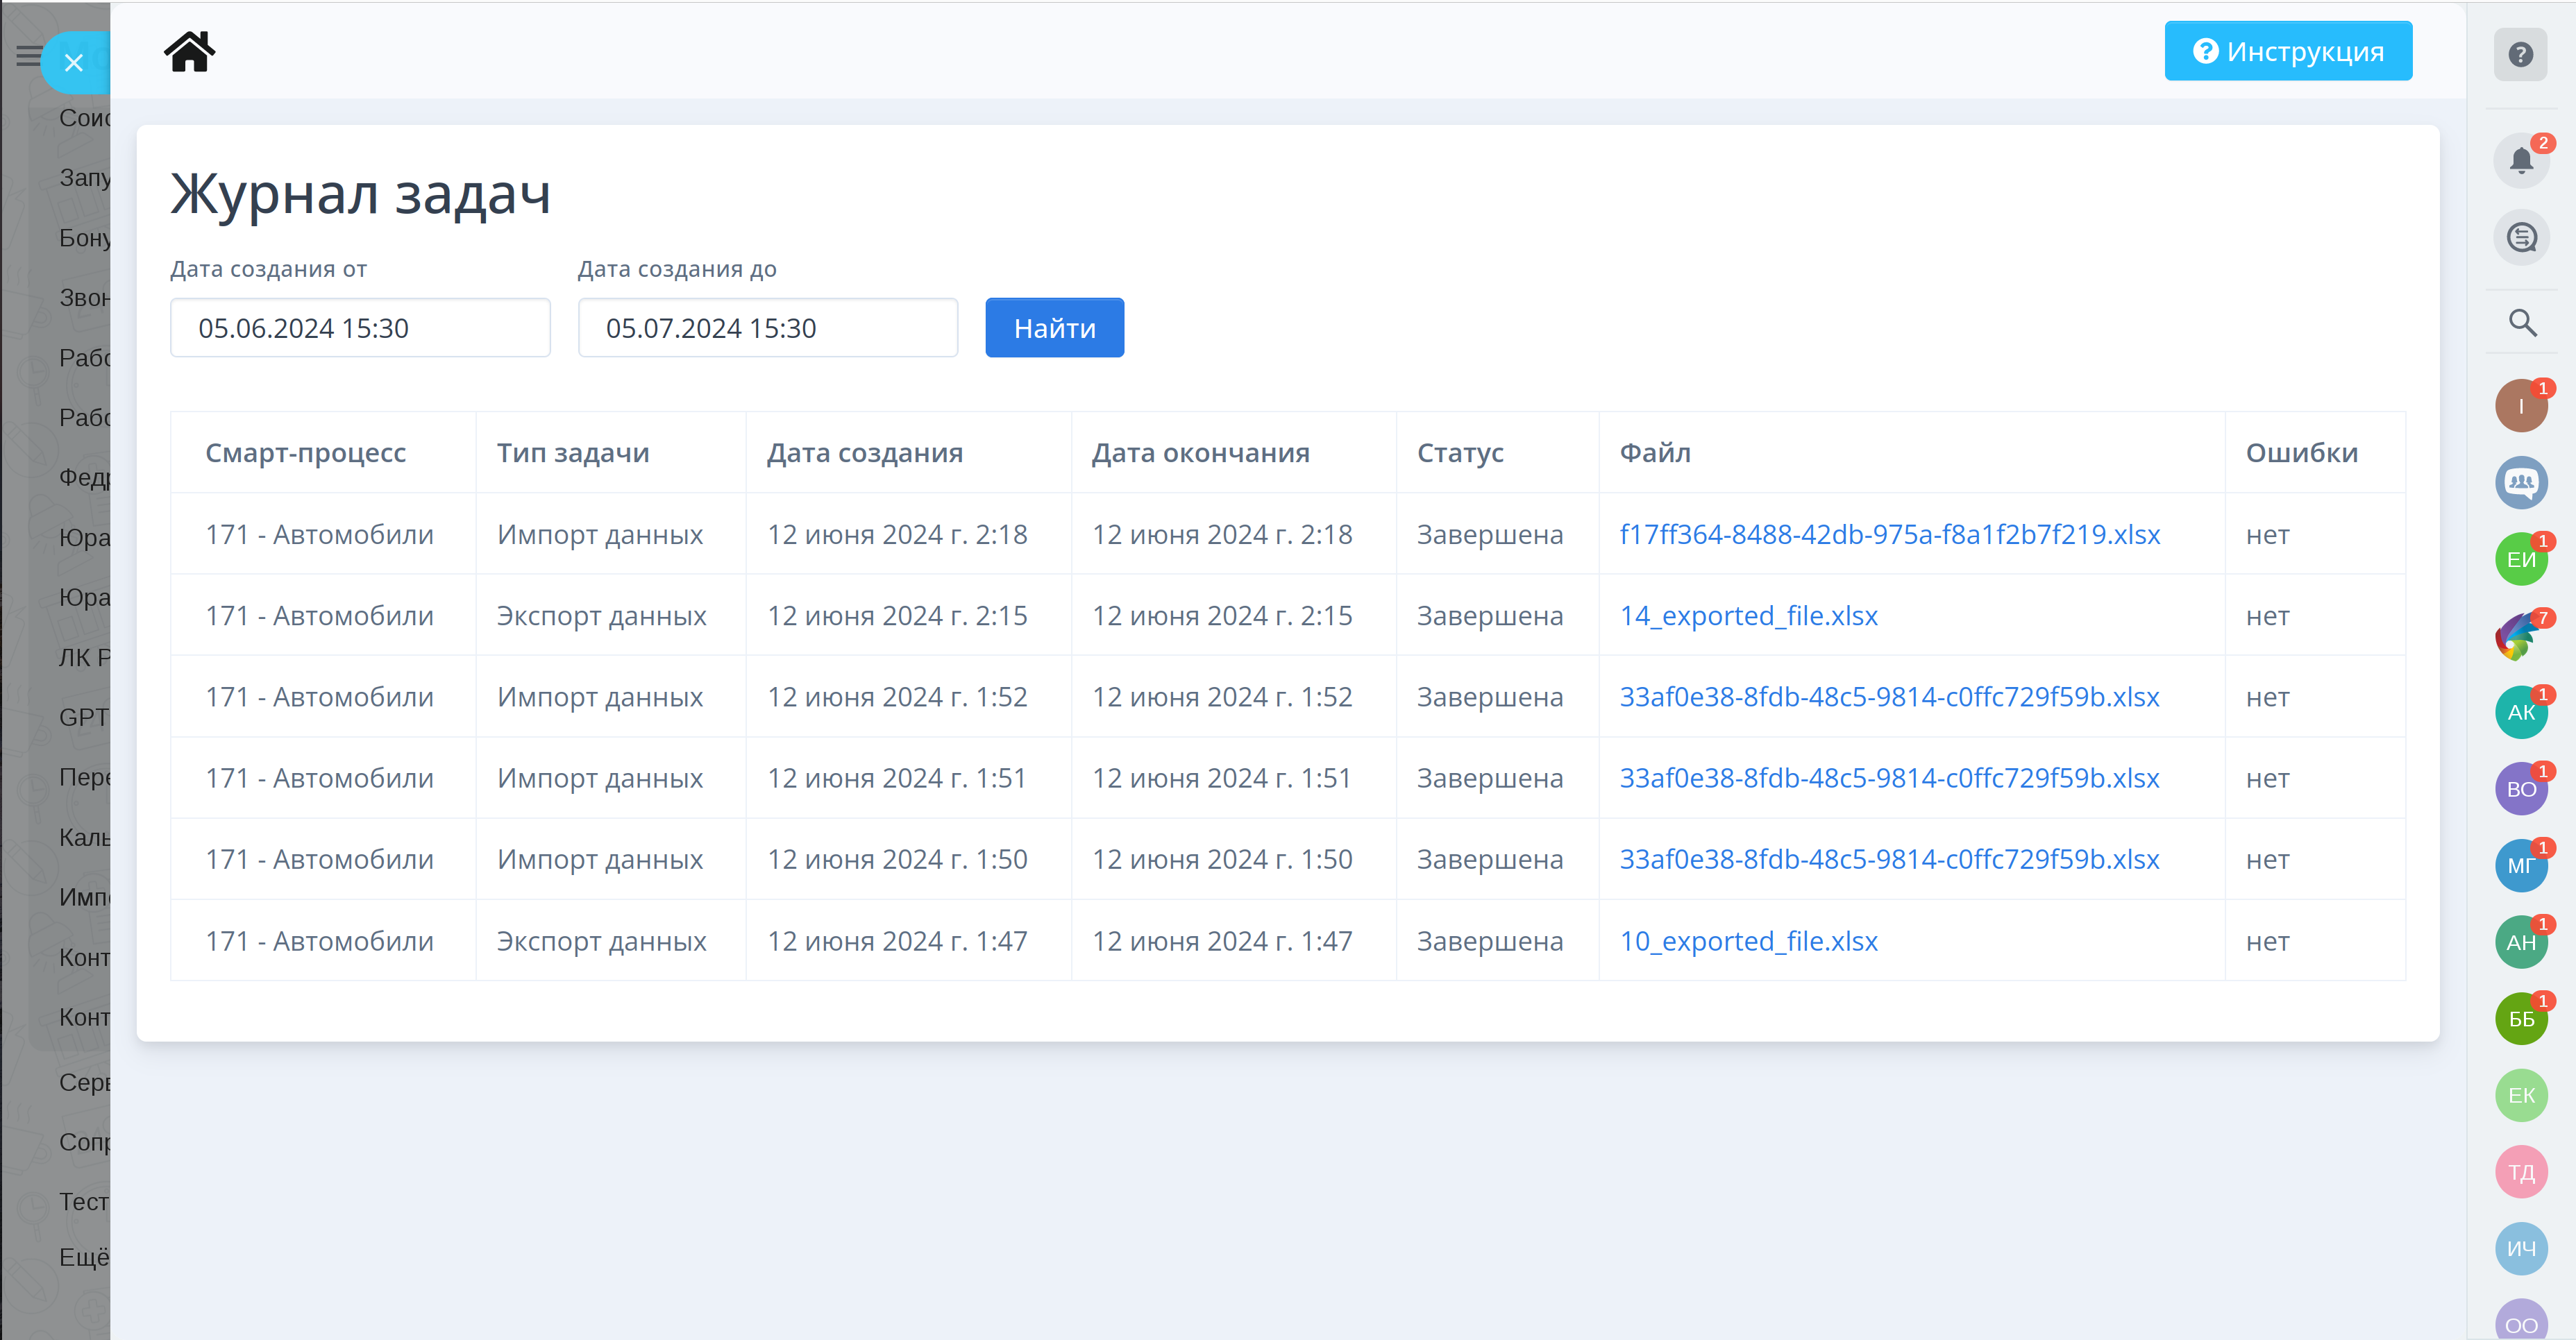Open the hamburger menu icon

(x=27, y=56)
